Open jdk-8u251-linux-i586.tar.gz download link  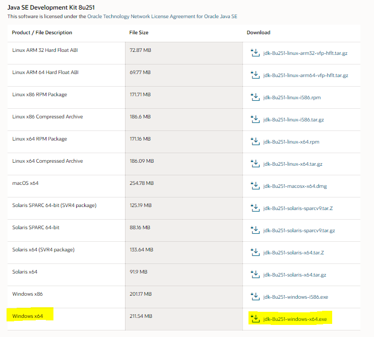(x=293, y=120)
